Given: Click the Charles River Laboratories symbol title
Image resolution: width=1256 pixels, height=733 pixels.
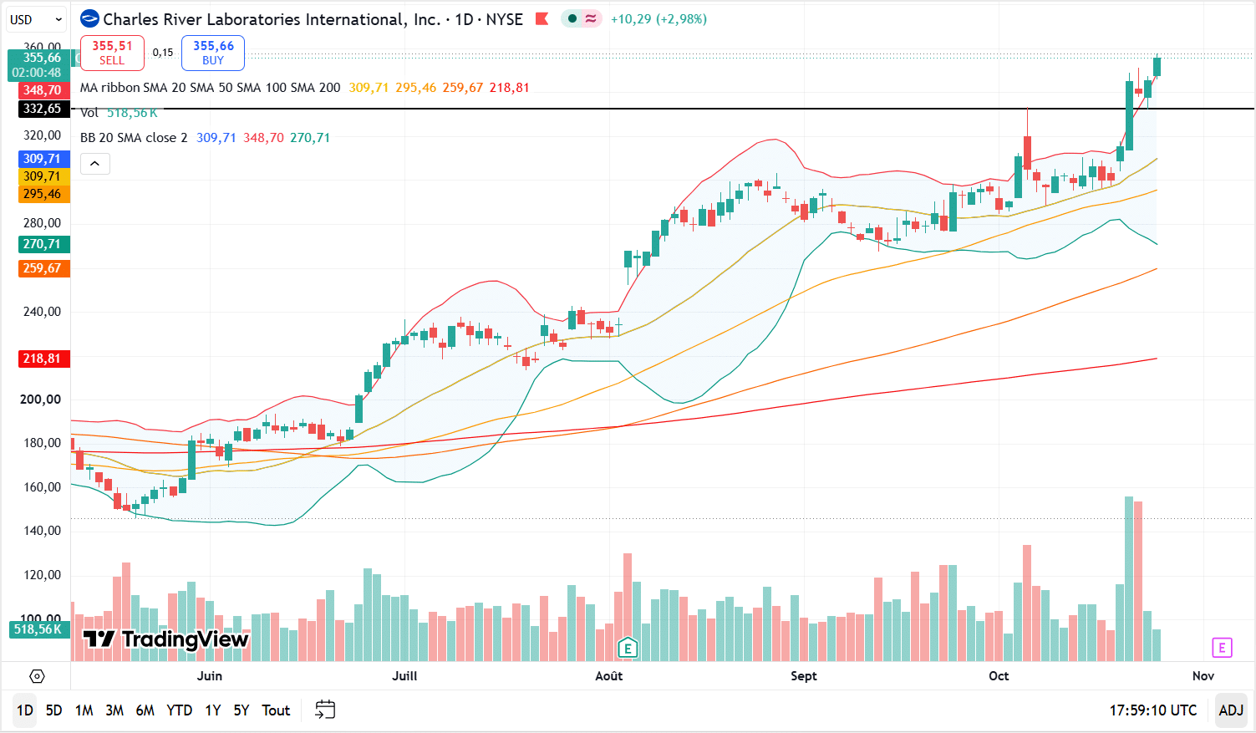Looking at the screenshot, I should point(272,19).
